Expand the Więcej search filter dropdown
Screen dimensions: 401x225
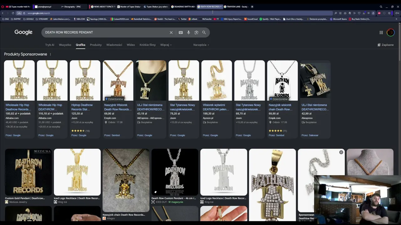tap(166, 45)
